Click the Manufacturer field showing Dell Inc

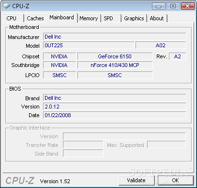pyautogui.click(x=114, y=37)
